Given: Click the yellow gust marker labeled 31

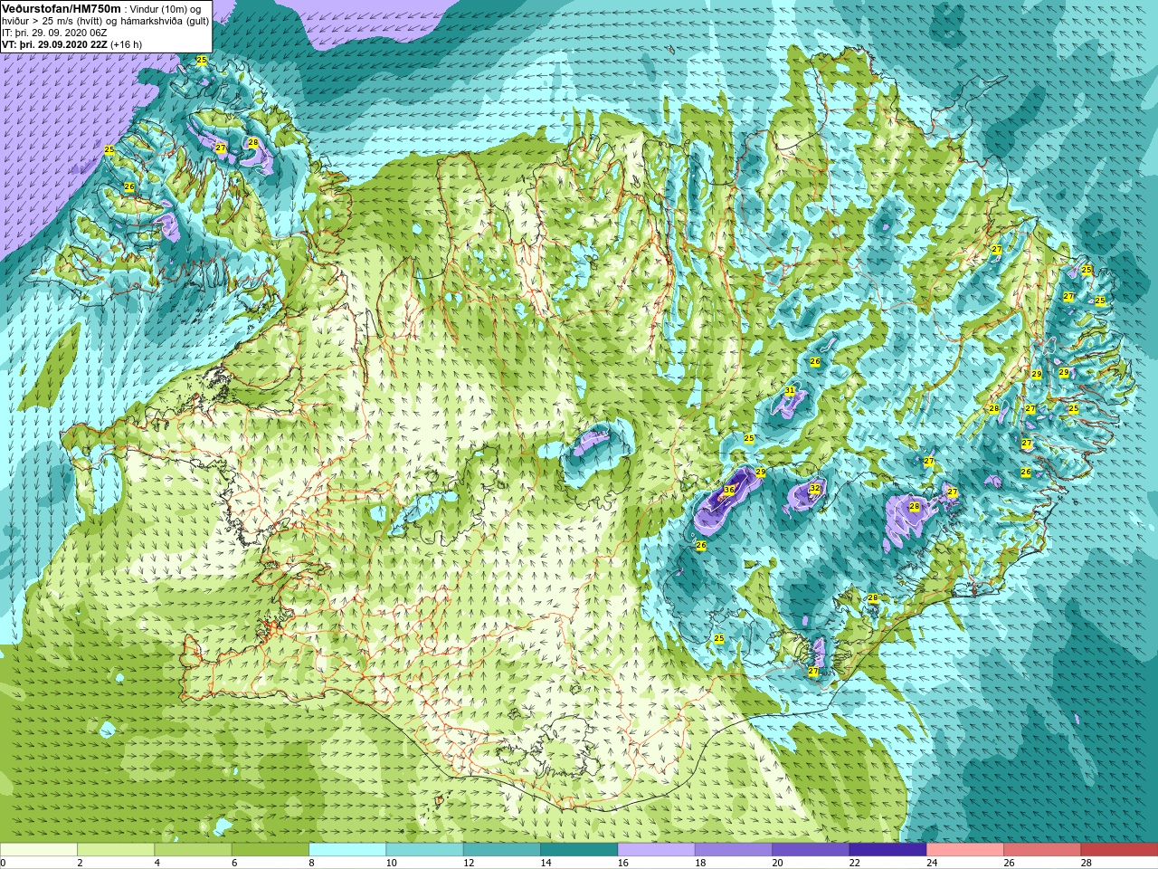Looking at the screenshot, I should point(790,391).
